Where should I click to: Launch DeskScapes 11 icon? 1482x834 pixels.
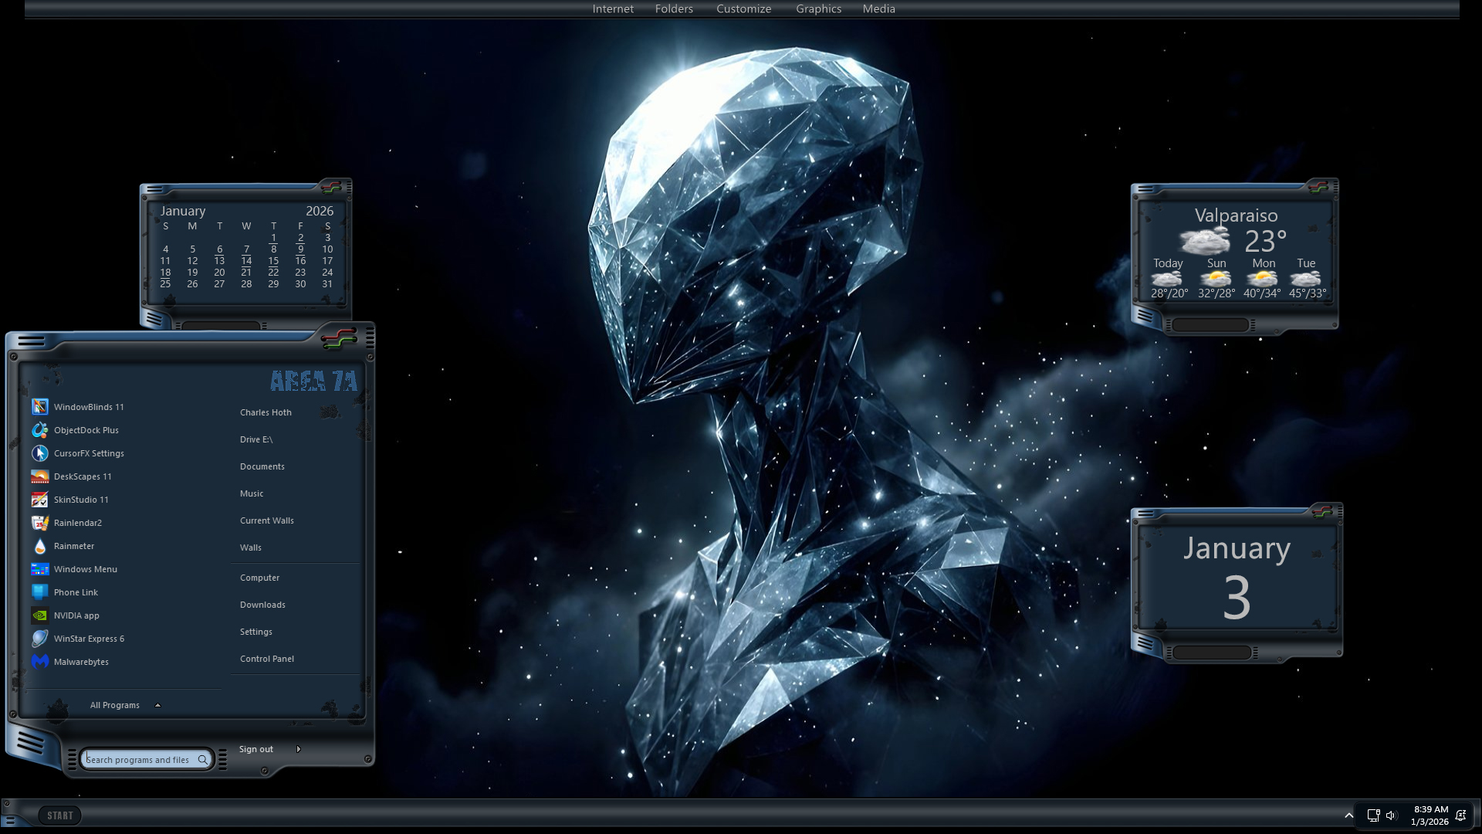pyautogui.click(x=40, y=476)
